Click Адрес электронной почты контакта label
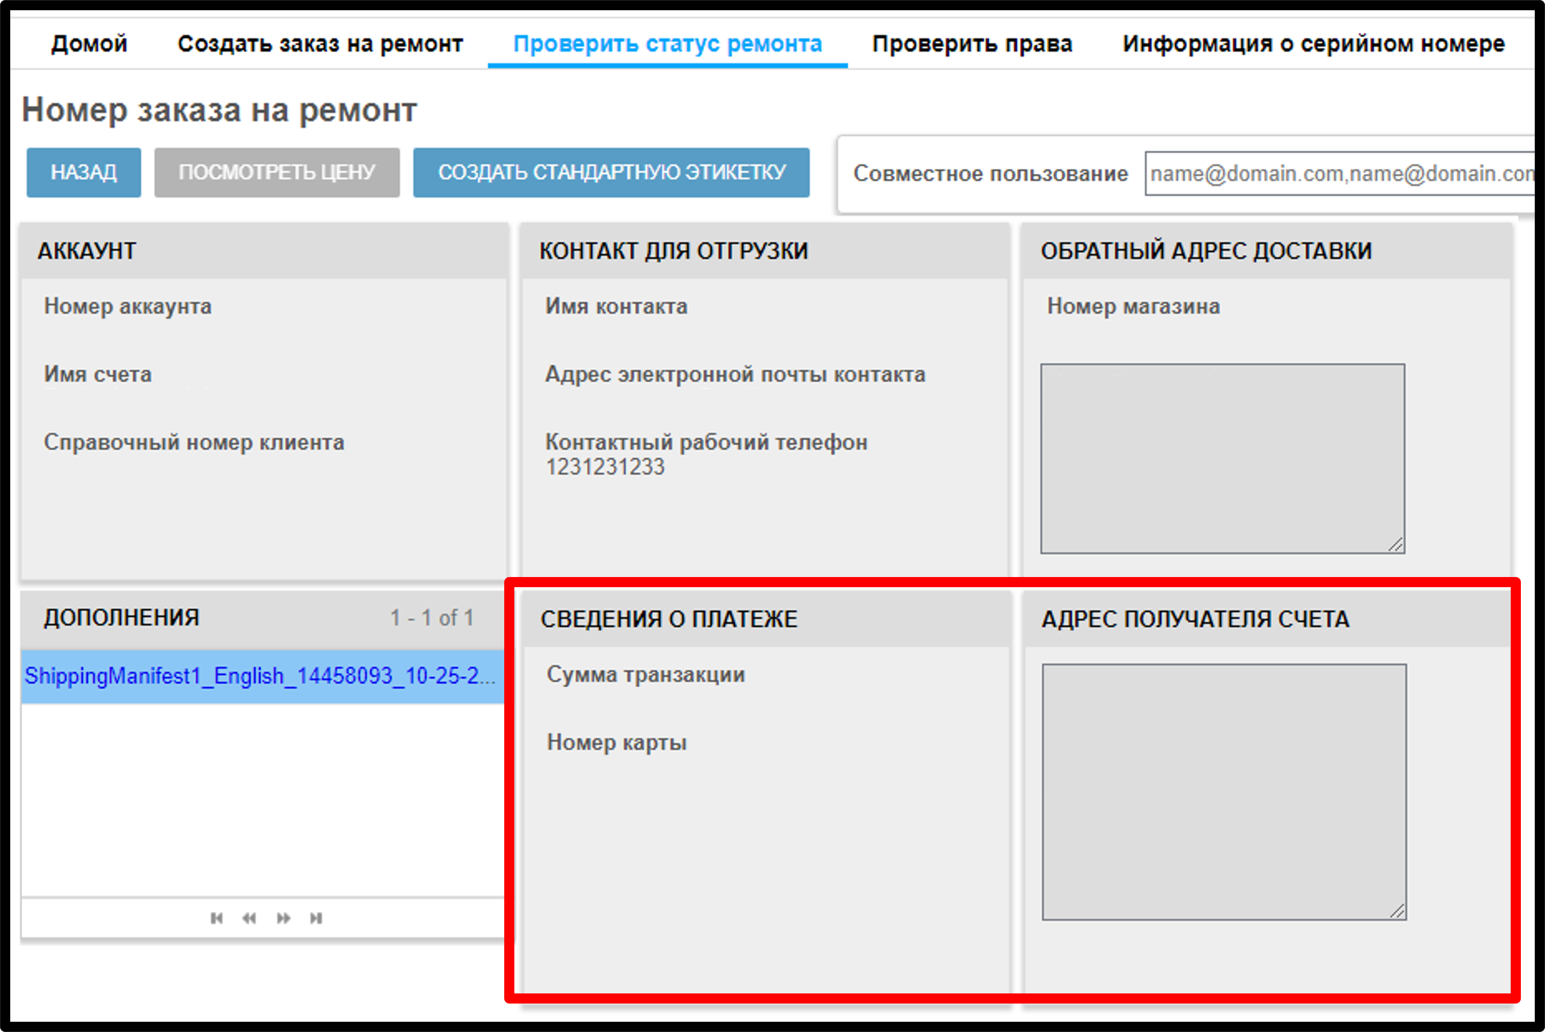Image resolution: width=1545 pixels, height=1032 pixels. [735, 374]
